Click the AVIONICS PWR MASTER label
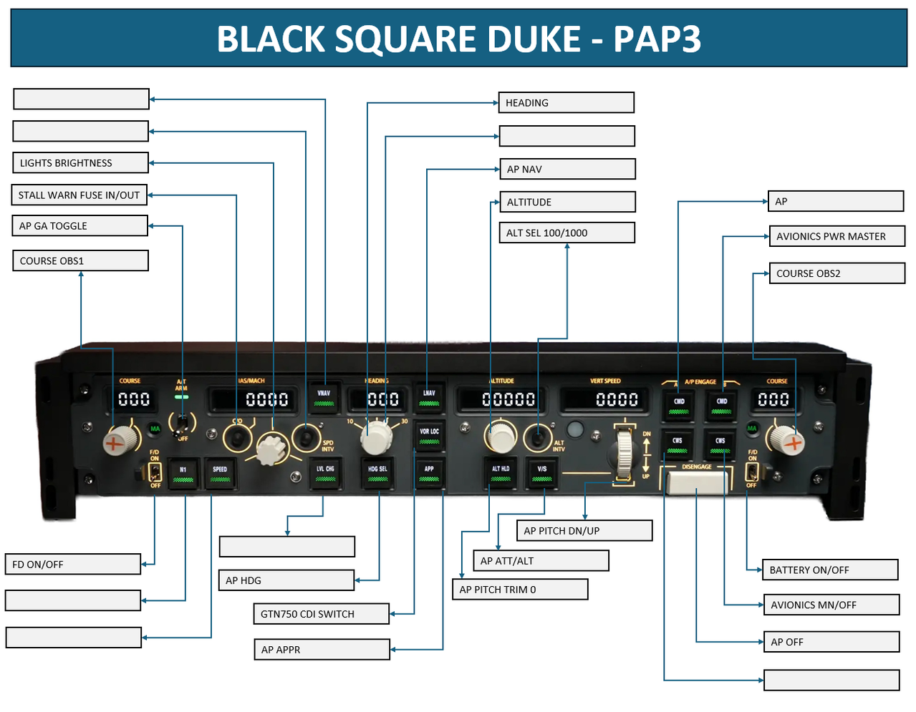The image size is (916, 712). click(x=837, y=236)
